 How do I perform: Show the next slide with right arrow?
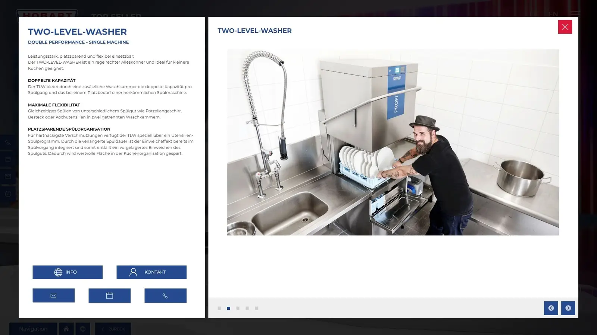pyautogui.click(x=568, y=308)
